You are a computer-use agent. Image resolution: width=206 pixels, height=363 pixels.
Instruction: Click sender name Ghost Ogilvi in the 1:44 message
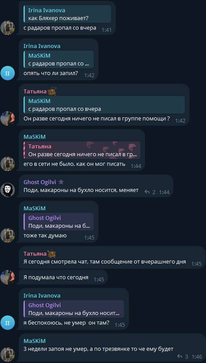click(40, 182)
